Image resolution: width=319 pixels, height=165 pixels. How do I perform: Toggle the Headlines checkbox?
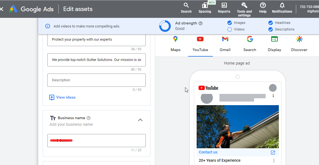271,23
